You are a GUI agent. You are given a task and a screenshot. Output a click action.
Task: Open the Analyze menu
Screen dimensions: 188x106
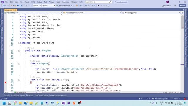pos(52,2)
